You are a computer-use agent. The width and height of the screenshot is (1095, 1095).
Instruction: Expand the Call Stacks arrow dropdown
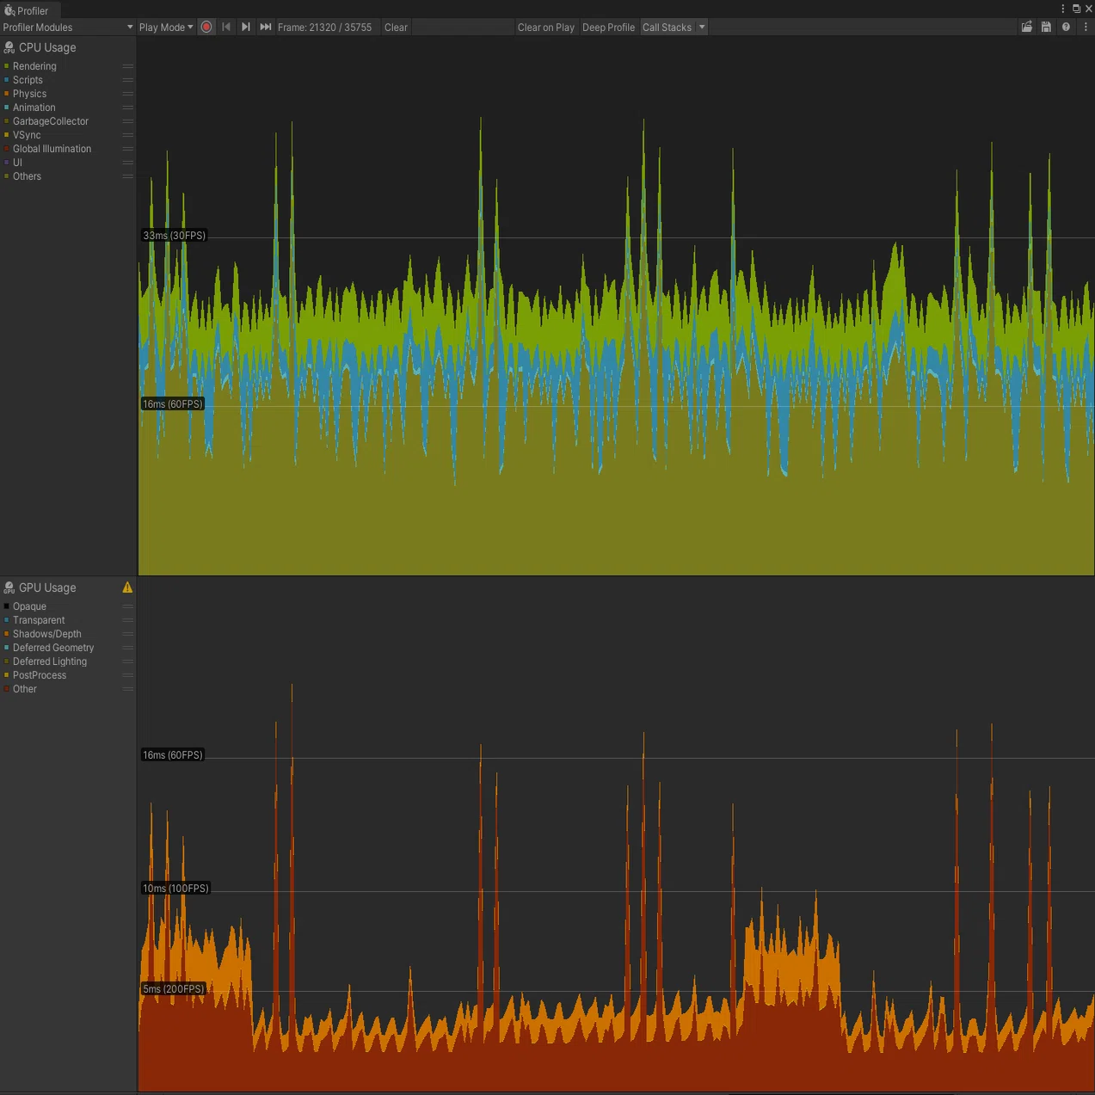[702, 27]
